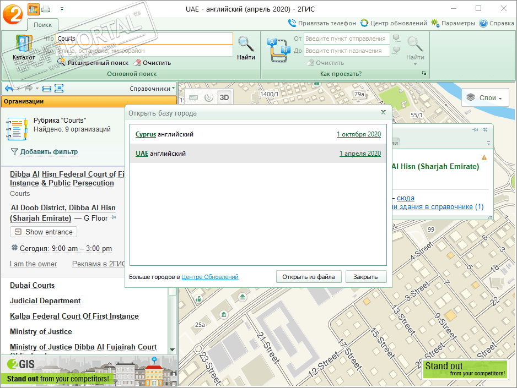This screenshot has width=517, height=388.
Task: Close the Открыть базу города dialog
Action: point(383,112)
